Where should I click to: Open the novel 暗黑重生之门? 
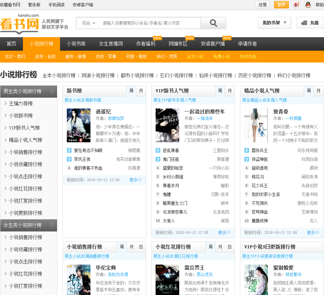point(175,203)
